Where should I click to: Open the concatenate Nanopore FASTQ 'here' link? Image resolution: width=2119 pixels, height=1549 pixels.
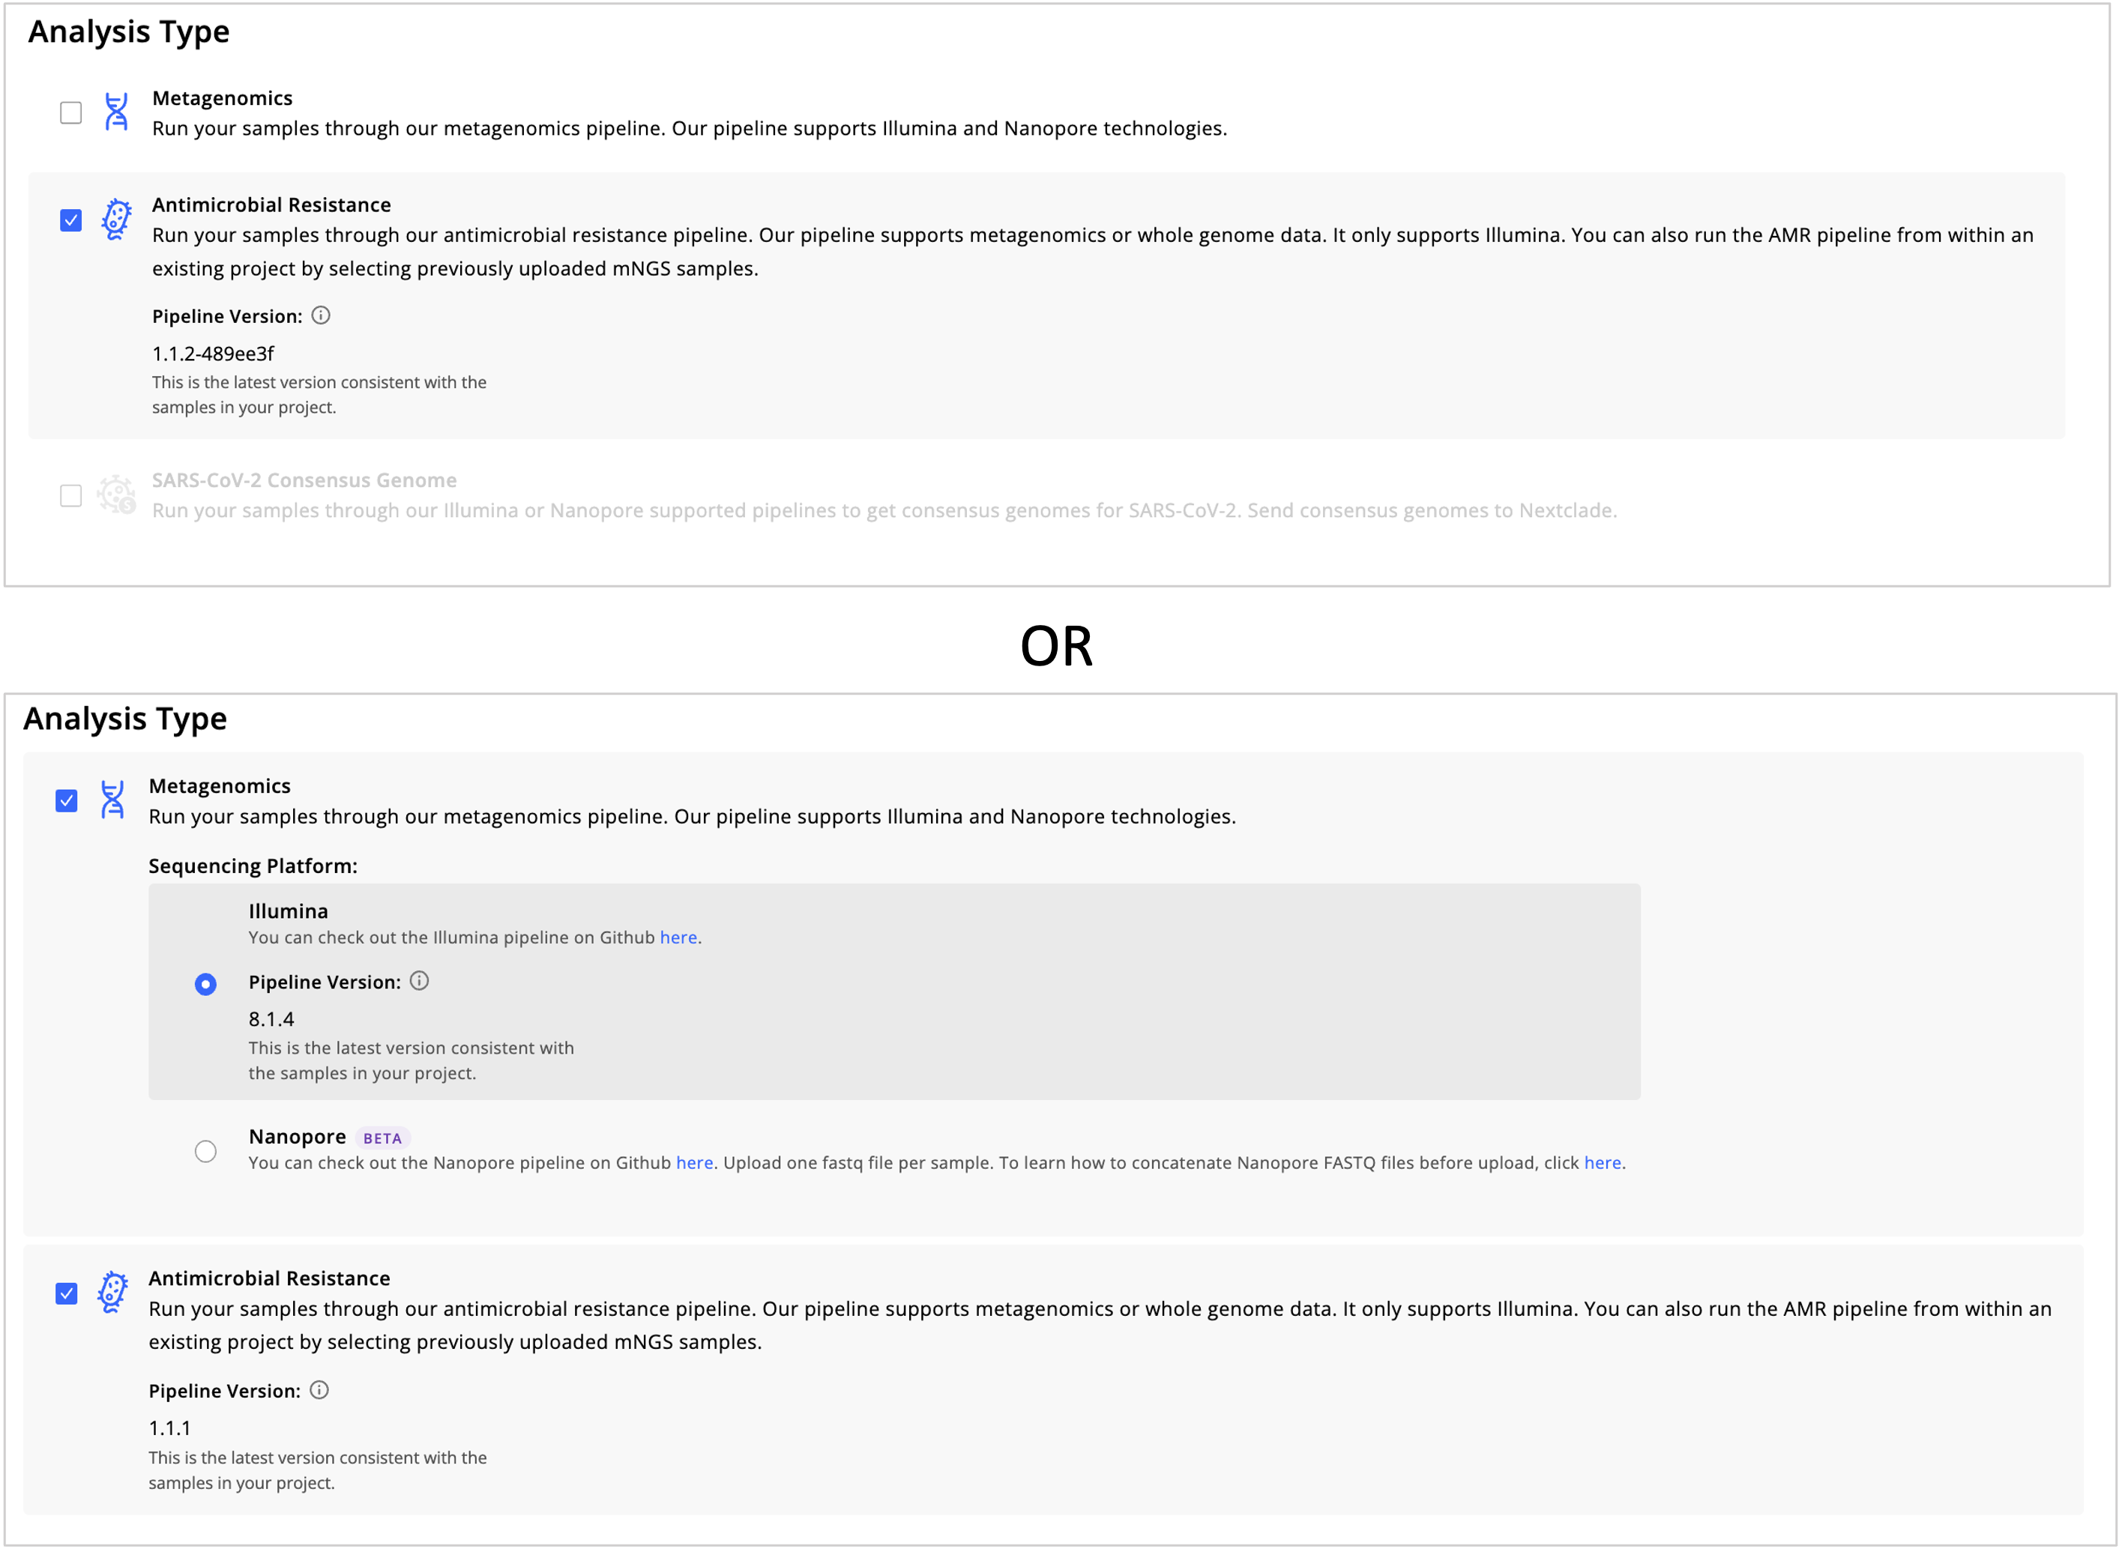point(1603,1163)
